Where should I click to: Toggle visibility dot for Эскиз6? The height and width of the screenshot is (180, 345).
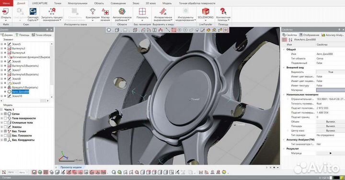[5, 61]
